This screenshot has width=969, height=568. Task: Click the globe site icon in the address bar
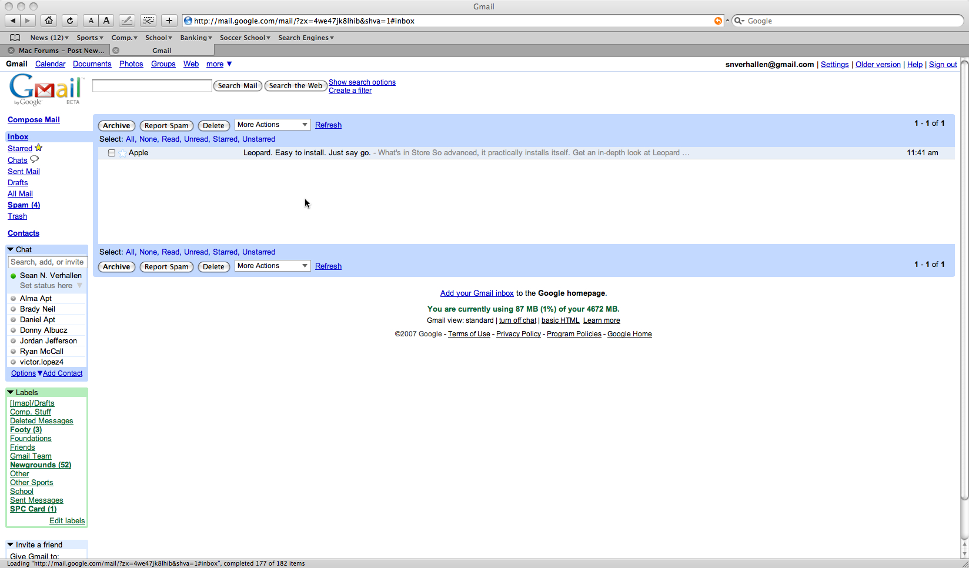(188, 21)
